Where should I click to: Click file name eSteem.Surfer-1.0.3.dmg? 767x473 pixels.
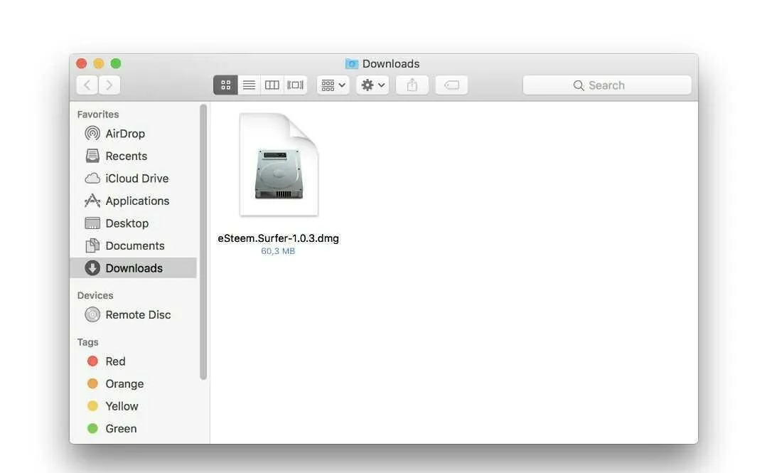tap(279, 238)
